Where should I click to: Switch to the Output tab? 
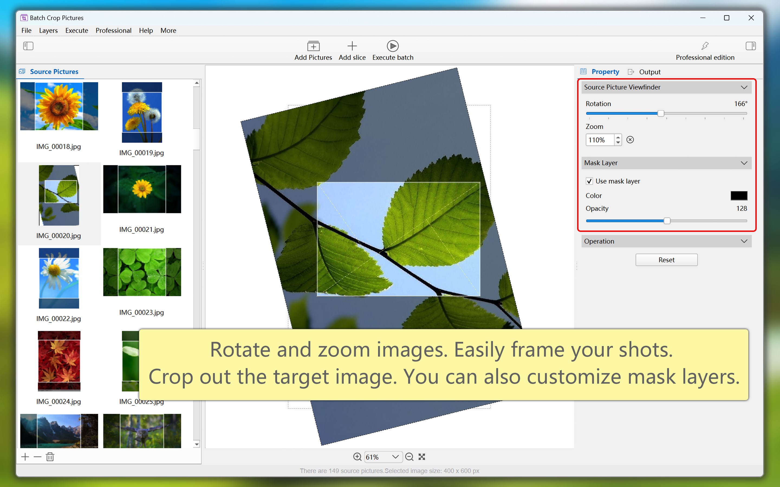click(x=649, y=72)
